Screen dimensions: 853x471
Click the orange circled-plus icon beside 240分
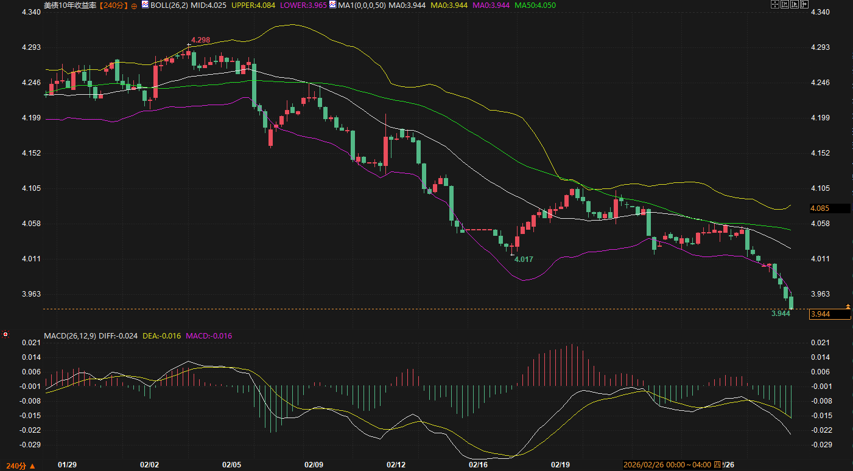coord(134,5)
